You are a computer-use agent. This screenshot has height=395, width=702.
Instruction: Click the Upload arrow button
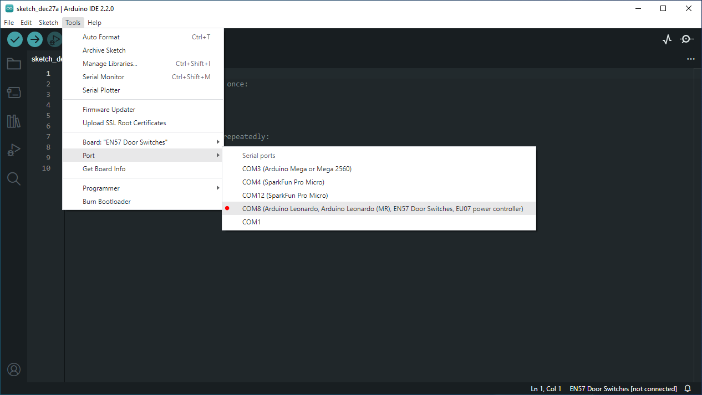click(35, 39)
